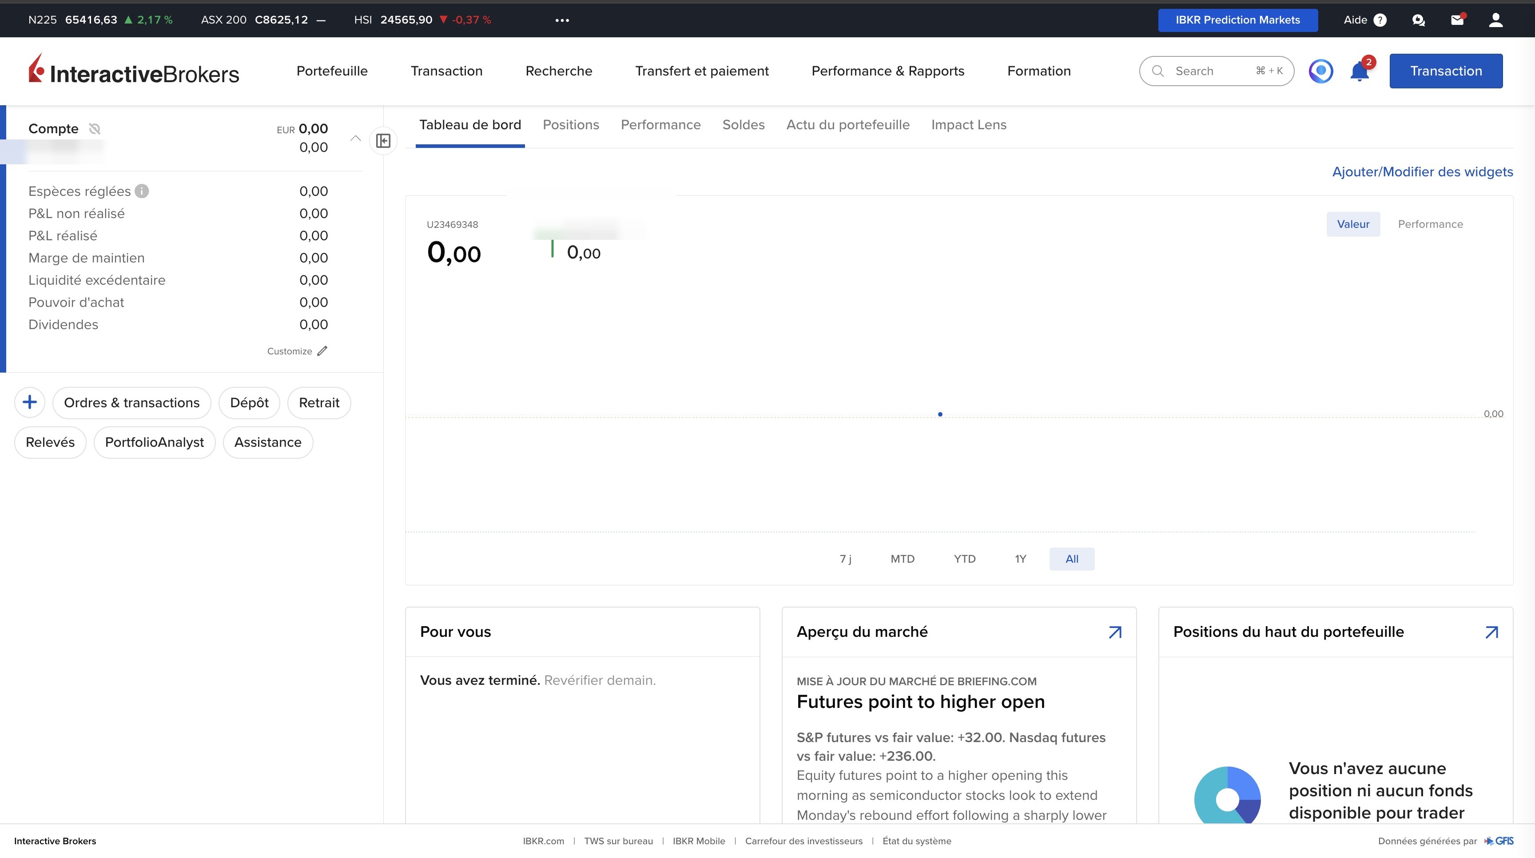This screenshot has width=1535, height=858.
Task: Open the user profile icon
Action: tap(1495, 20)
